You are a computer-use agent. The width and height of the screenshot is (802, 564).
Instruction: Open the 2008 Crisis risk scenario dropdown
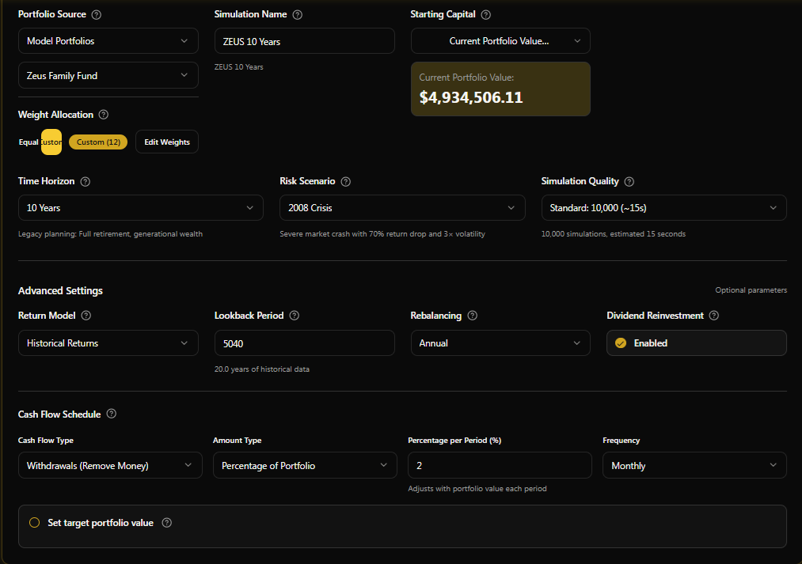[402, 208]
